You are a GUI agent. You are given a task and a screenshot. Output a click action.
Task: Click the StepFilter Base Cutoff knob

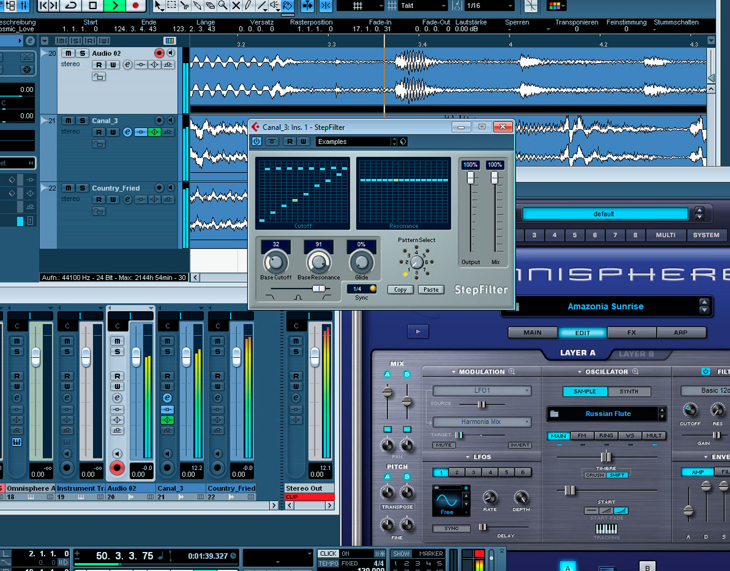pos(276,262)
